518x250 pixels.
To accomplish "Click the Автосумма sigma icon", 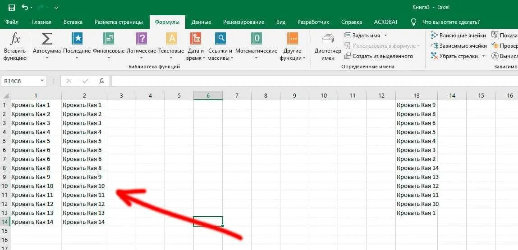I will pos(47,39).
